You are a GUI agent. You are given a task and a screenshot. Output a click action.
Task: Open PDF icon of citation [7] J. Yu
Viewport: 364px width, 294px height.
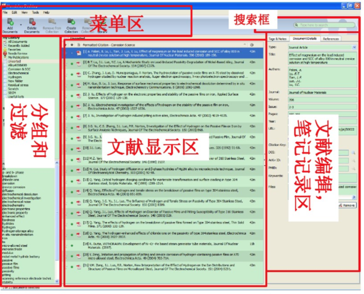pos(79,117)
